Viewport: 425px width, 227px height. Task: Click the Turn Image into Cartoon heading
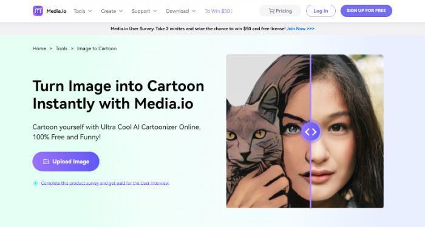pos(118,94)
